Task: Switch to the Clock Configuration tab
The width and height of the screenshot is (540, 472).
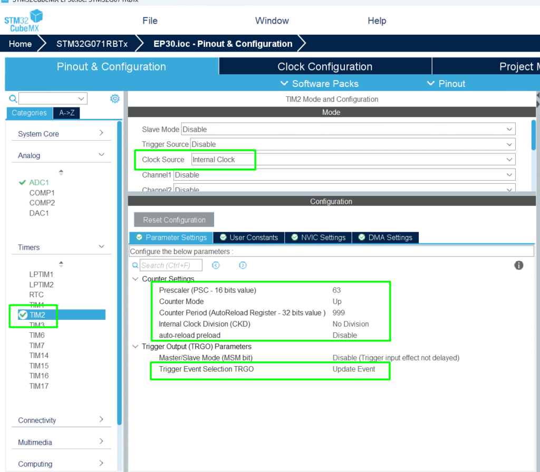Action: 324,67
